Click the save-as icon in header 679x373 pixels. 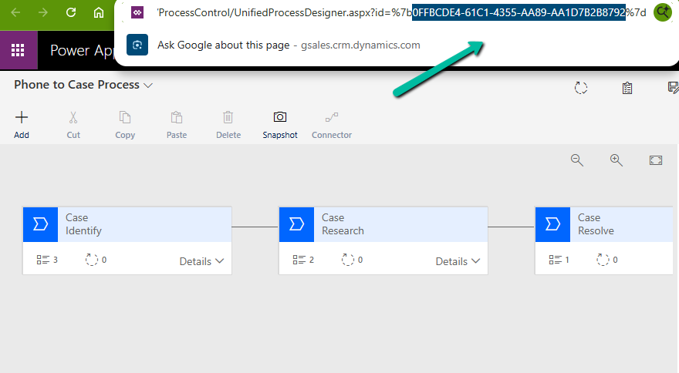coord(673,87)
